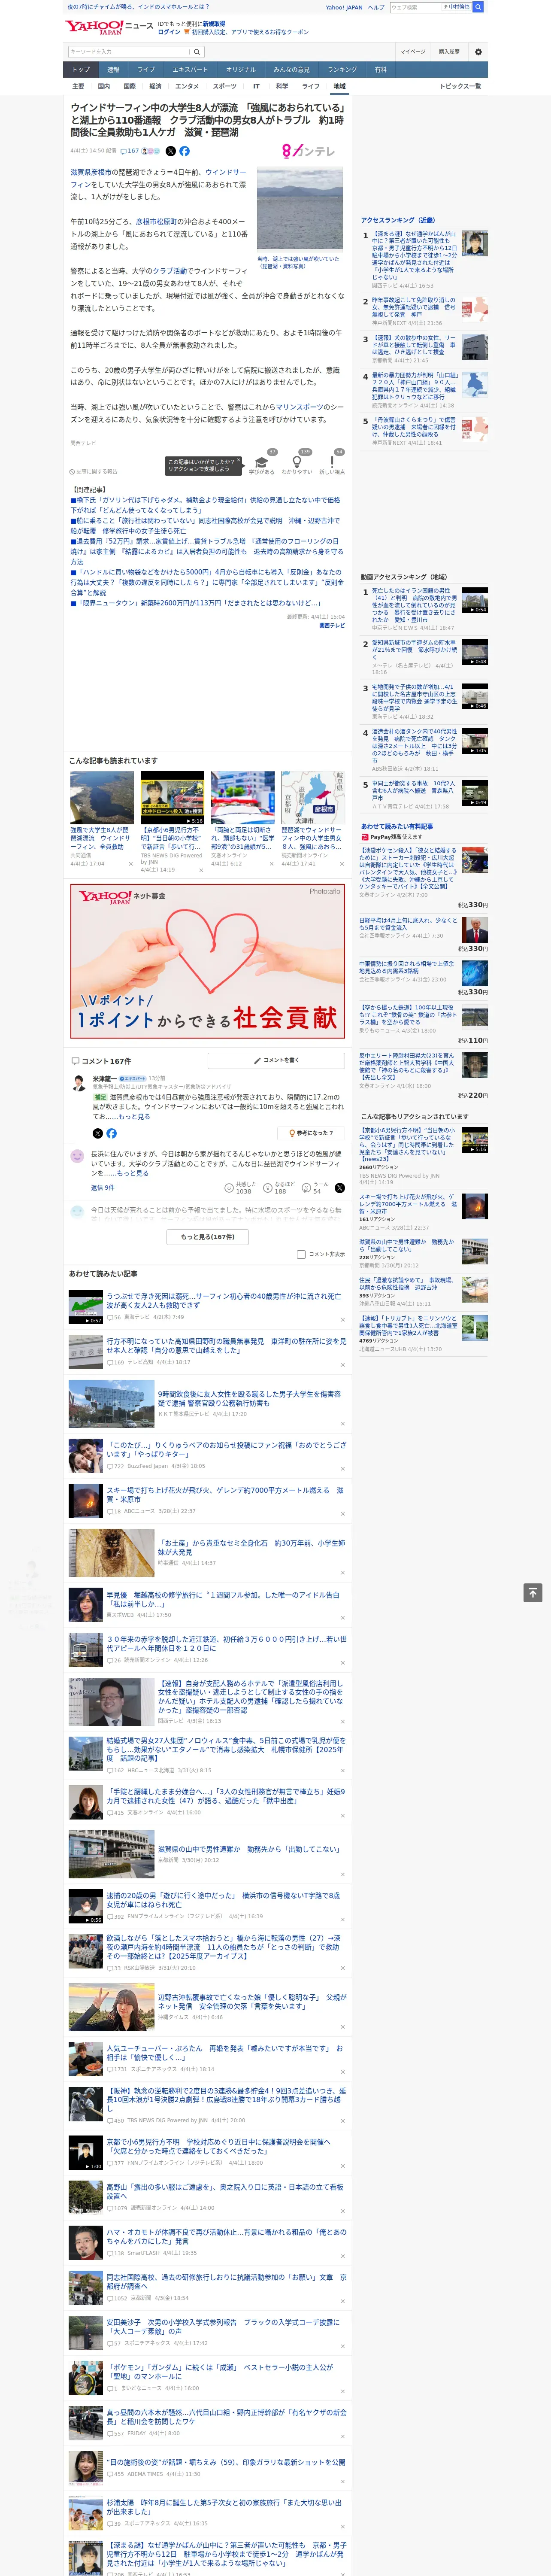Viewport: 551px width, 2576px height.
Task: Share the article on X
Action: pyautogui.click(x=170, y=151)
